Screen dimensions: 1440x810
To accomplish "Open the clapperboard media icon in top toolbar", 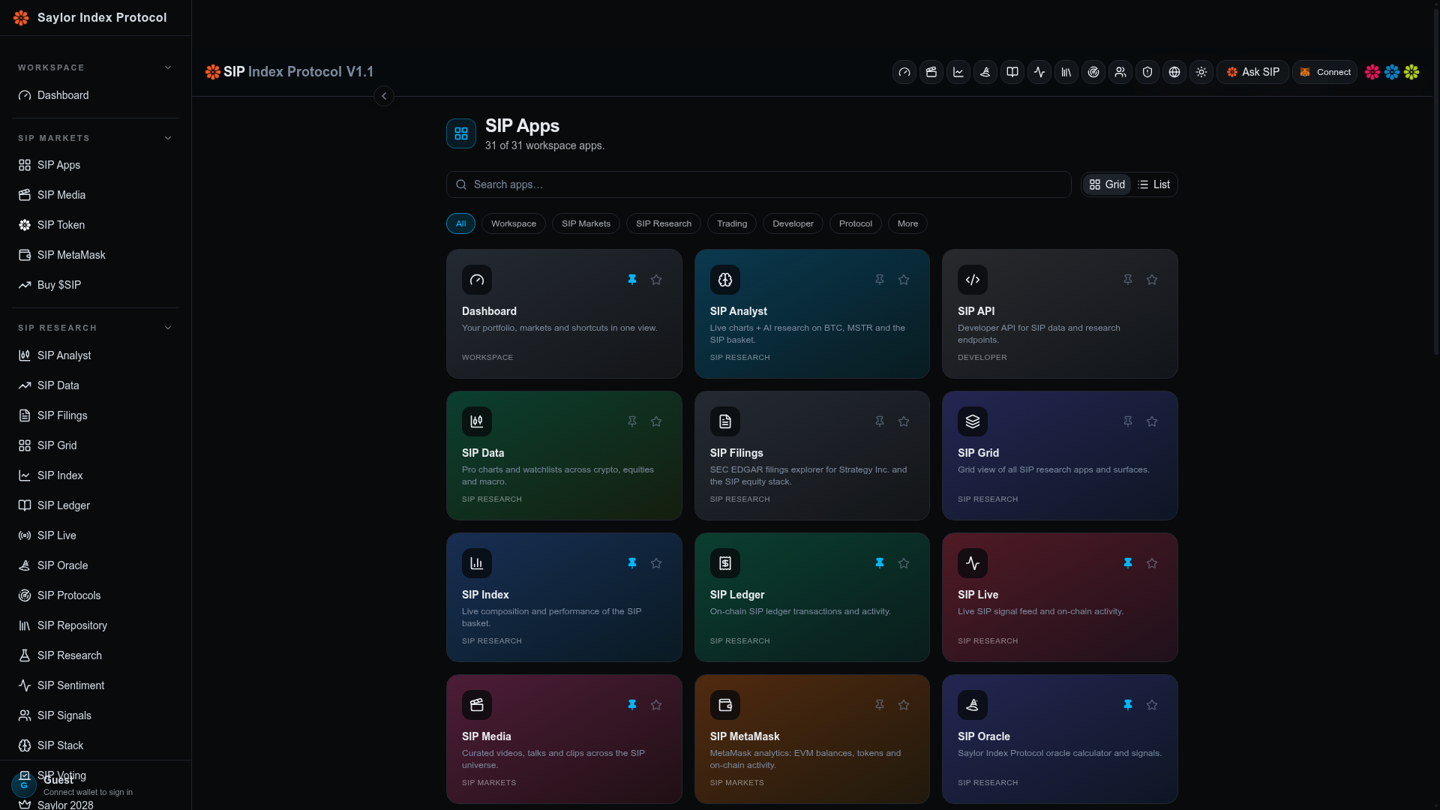I will coord(931,72).
